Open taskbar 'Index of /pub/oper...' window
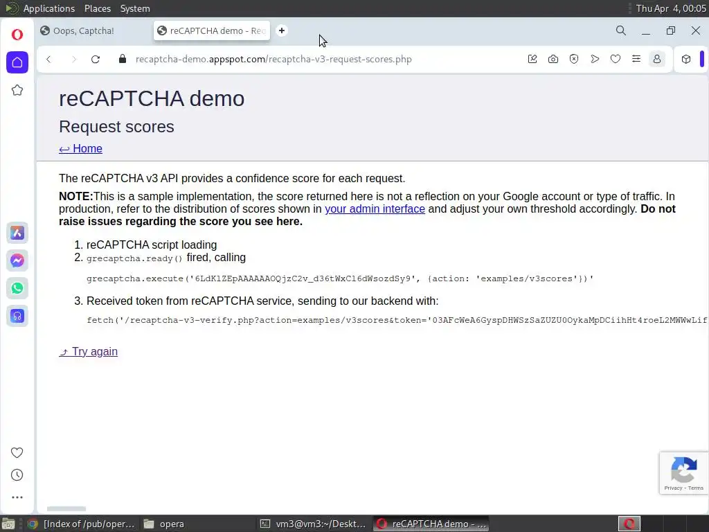Viewport: 709px width, 532px height. tap(82, 524)
